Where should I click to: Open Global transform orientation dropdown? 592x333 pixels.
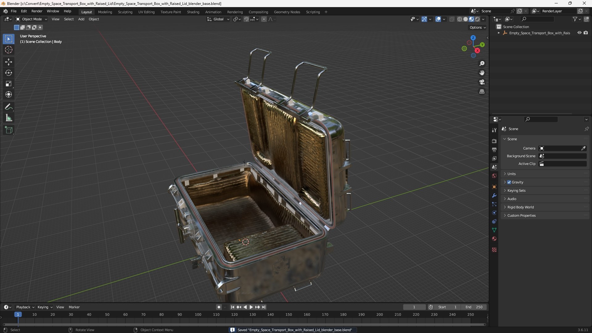coord(218,19)
